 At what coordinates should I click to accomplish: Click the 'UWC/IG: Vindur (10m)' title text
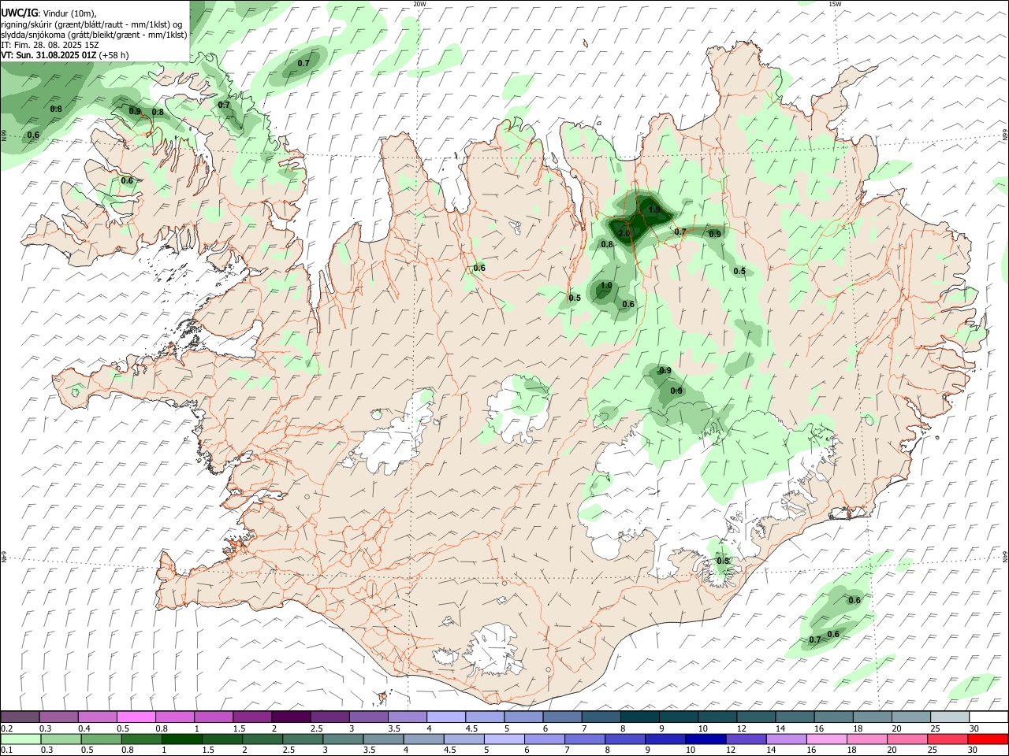click(x=49, y=13)
